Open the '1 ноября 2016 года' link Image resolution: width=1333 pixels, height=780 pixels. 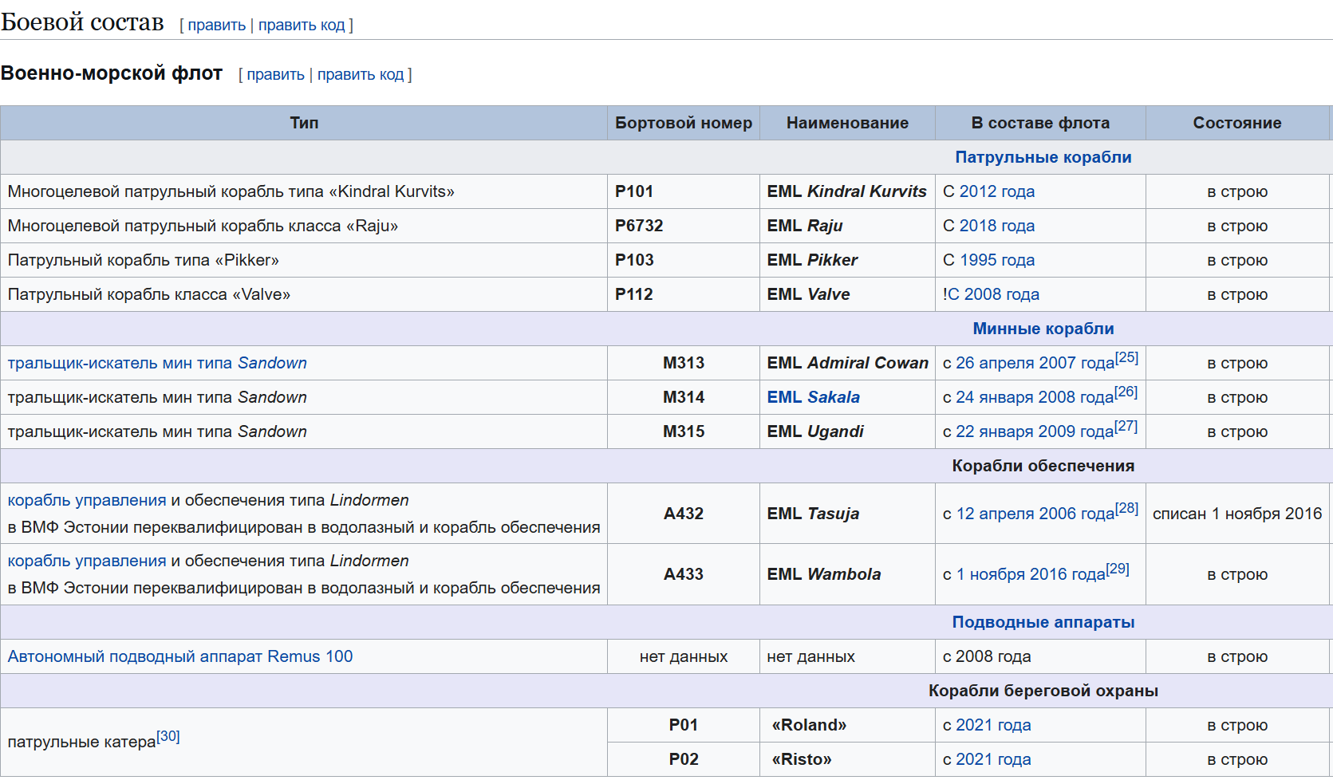click(x=1031, y=574)
